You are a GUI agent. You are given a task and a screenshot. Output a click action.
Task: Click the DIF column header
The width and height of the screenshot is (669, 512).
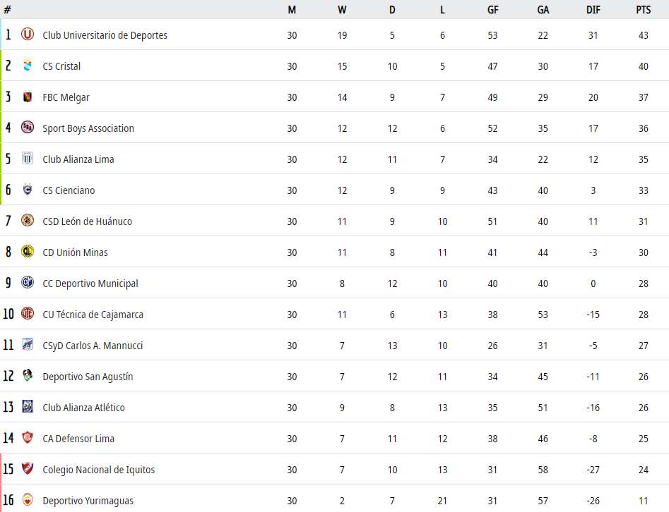click(593, 10)
